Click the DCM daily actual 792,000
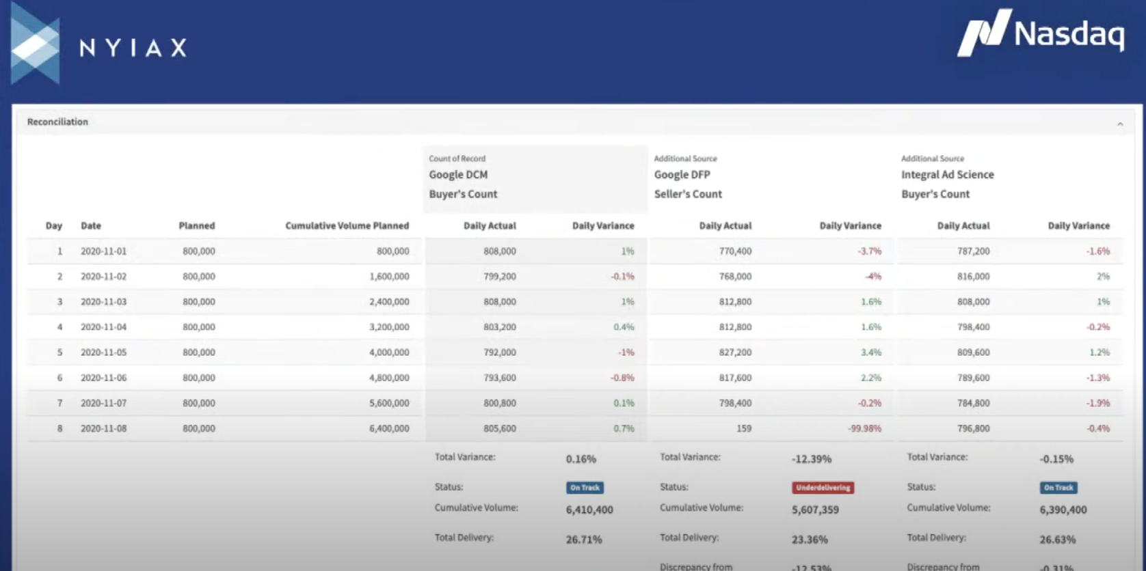The image size is (1146, 571). pos(500,352)
